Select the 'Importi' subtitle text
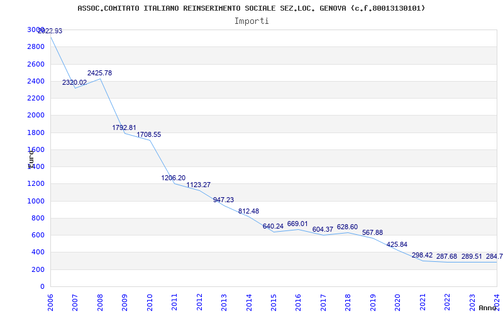 coord(251,21)
